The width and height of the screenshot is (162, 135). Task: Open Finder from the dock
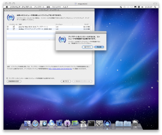coord(27,124)
